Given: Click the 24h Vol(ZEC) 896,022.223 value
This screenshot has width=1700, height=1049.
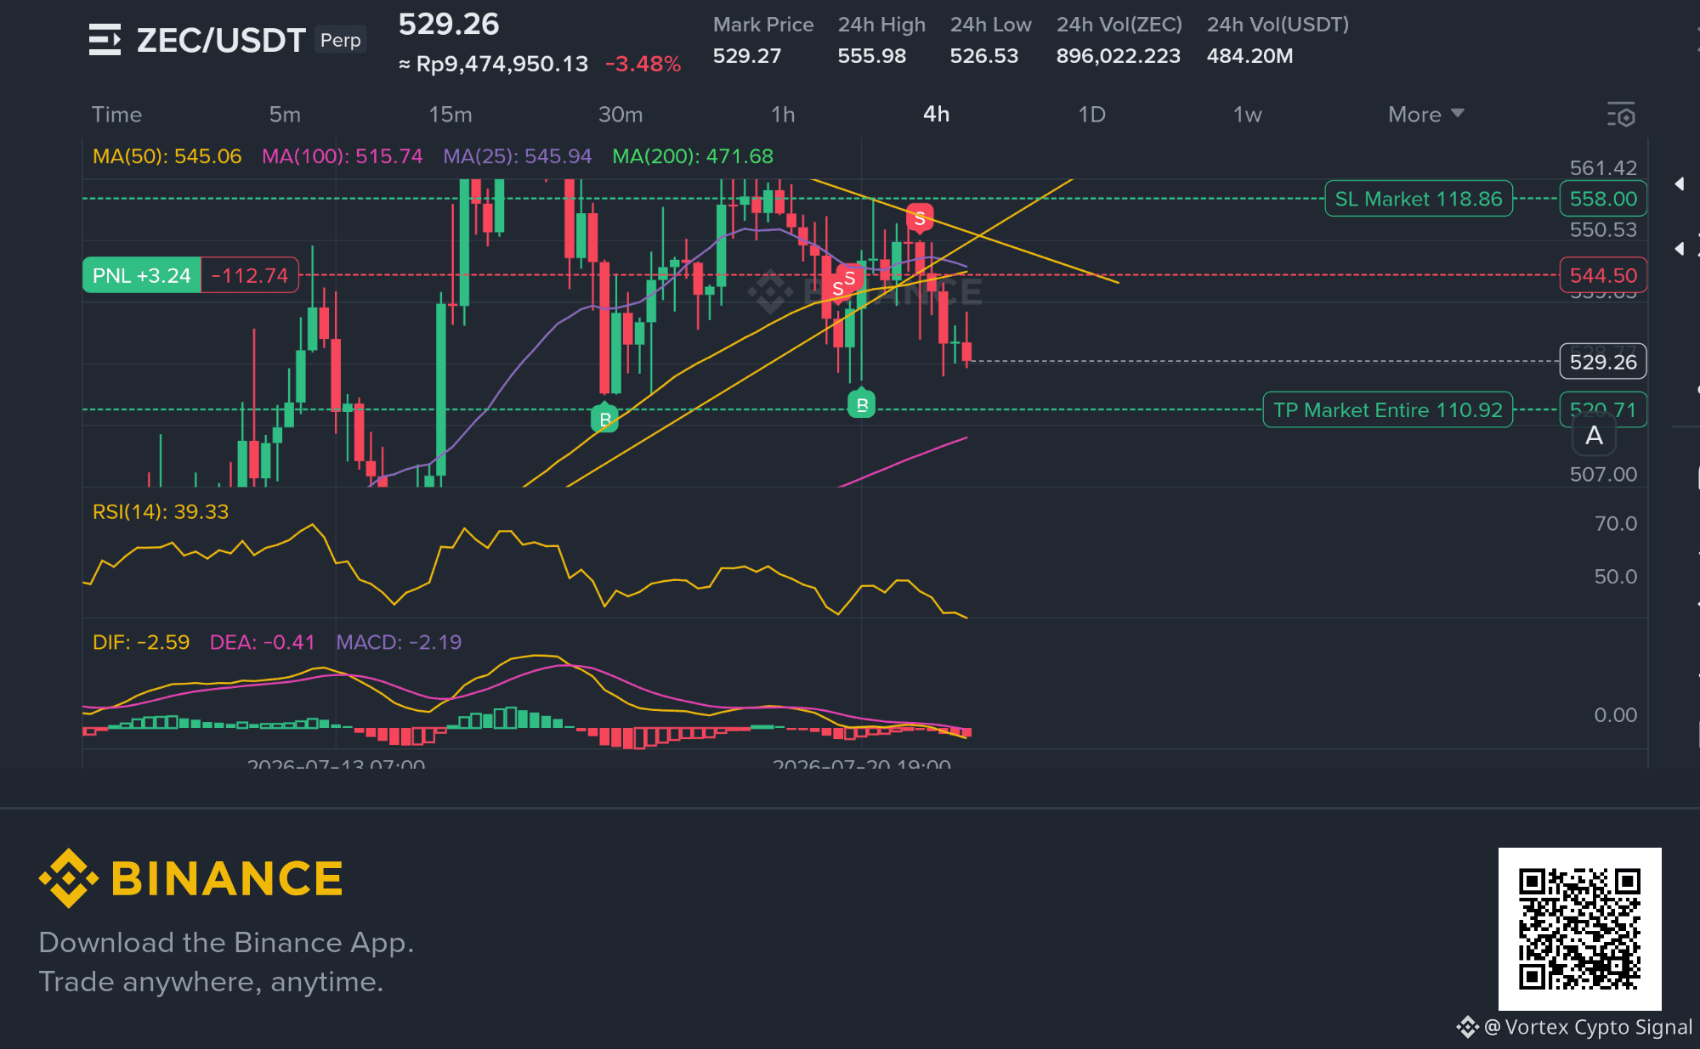Looking at the screenshot, I should click(x=1119, y=56).
